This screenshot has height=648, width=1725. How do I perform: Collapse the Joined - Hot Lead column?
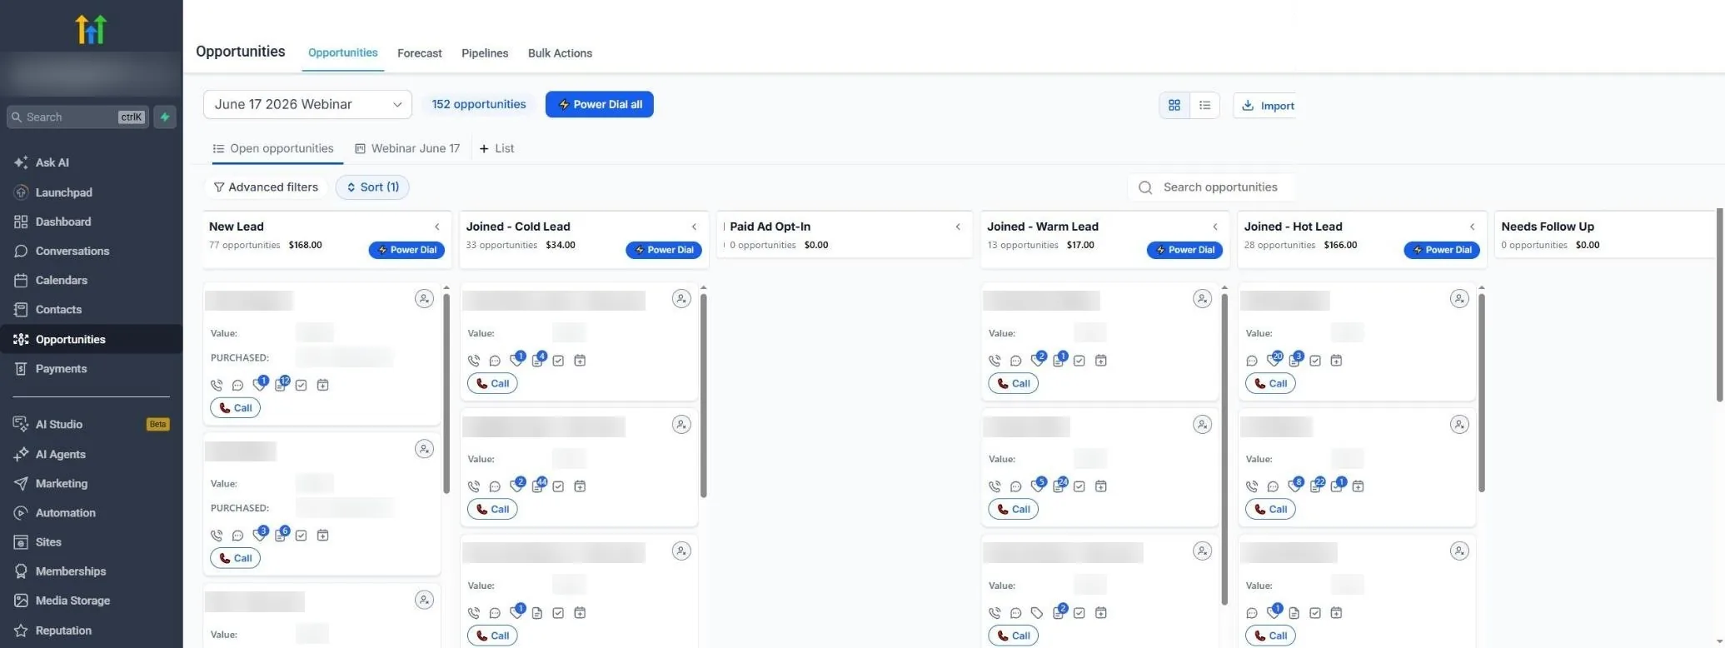pyautogui.click(x=1472, y=227)
